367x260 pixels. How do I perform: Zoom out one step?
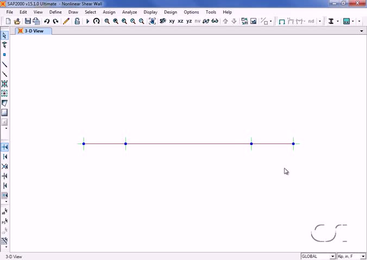click(x=141, y=21)
